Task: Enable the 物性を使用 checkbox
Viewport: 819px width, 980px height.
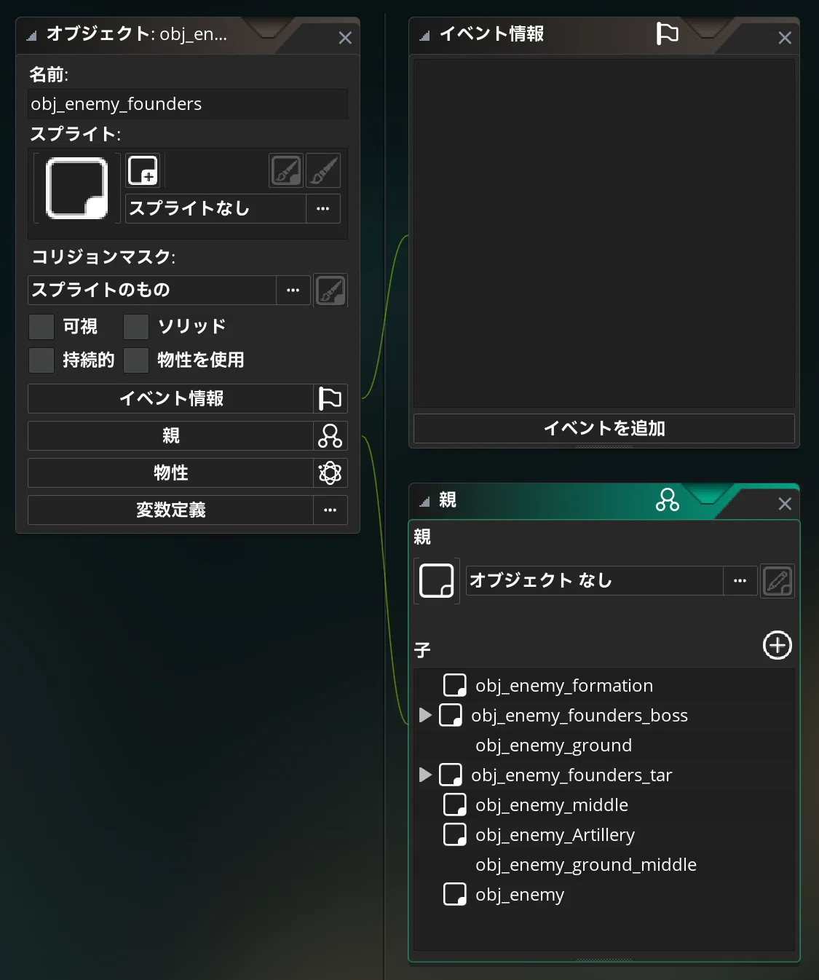Action: tap(136, 360)
